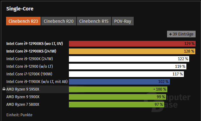Click the red 129 % bar
Screen dimensions: 201x121
tap(132, 44)
